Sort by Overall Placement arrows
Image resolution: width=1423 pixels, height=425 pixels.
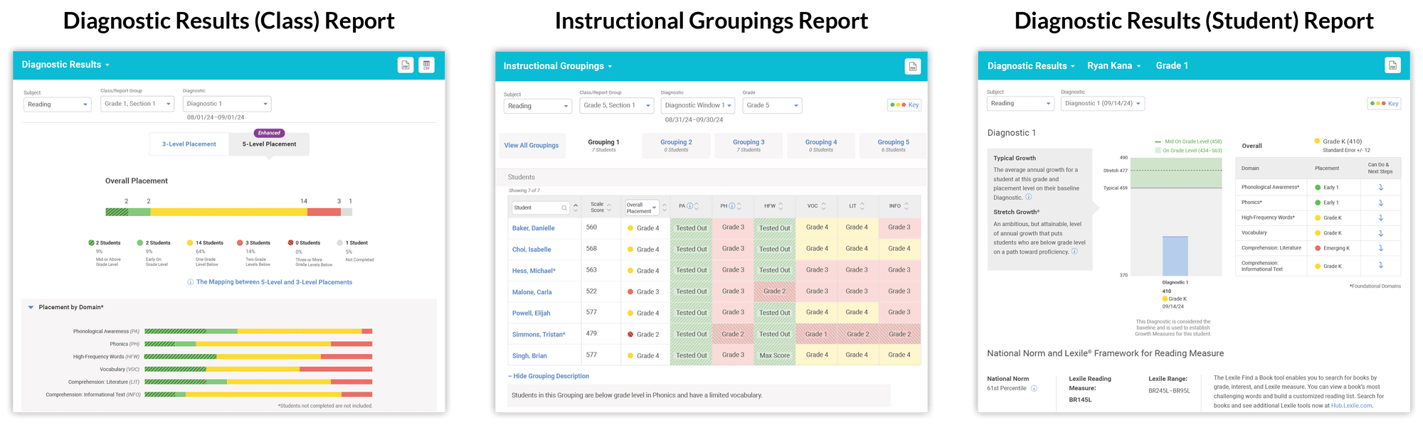(665, 208)
